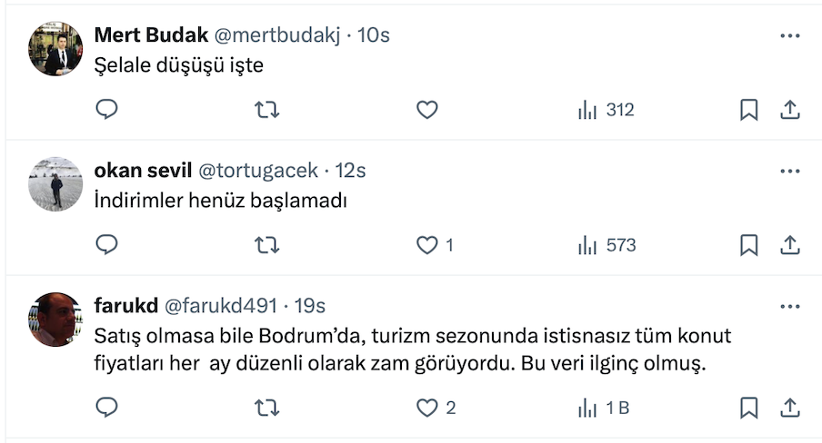Share Mert Budak's tweet

pos(790,110)
